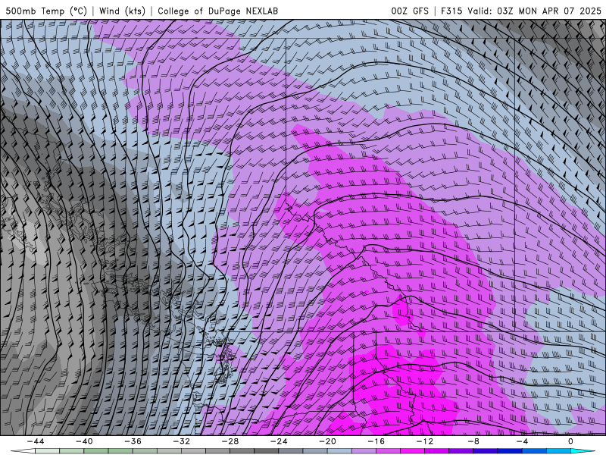Click the -8 colorbar label

point(474,441)
